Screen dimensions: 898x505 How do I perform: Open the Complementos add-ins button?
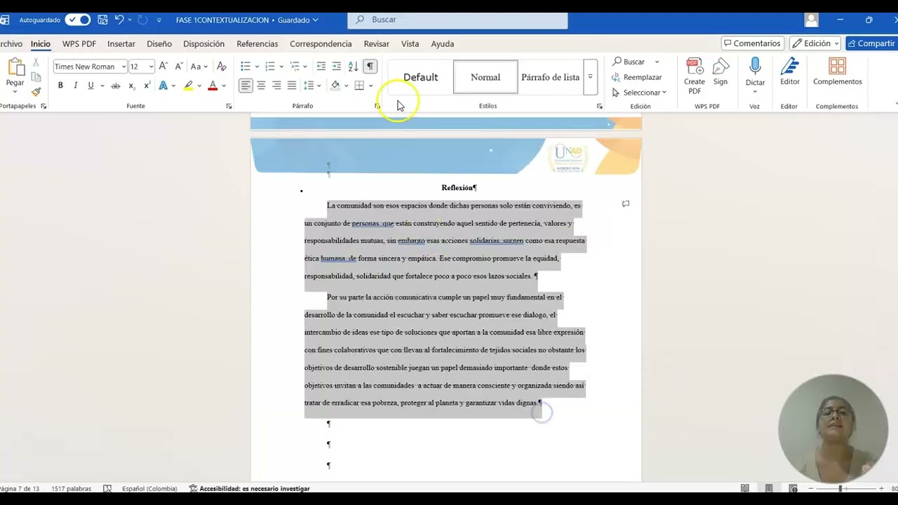pos(838,72)
